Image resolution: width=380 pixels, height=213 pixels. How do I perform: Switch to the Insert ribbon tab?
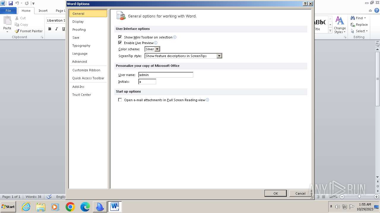click(x=43, y=11)
